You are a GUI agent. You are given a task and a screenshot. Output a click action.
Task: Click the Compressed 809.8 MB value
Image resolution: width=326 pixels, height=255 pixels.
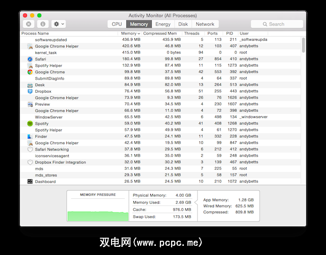point(244,212)
